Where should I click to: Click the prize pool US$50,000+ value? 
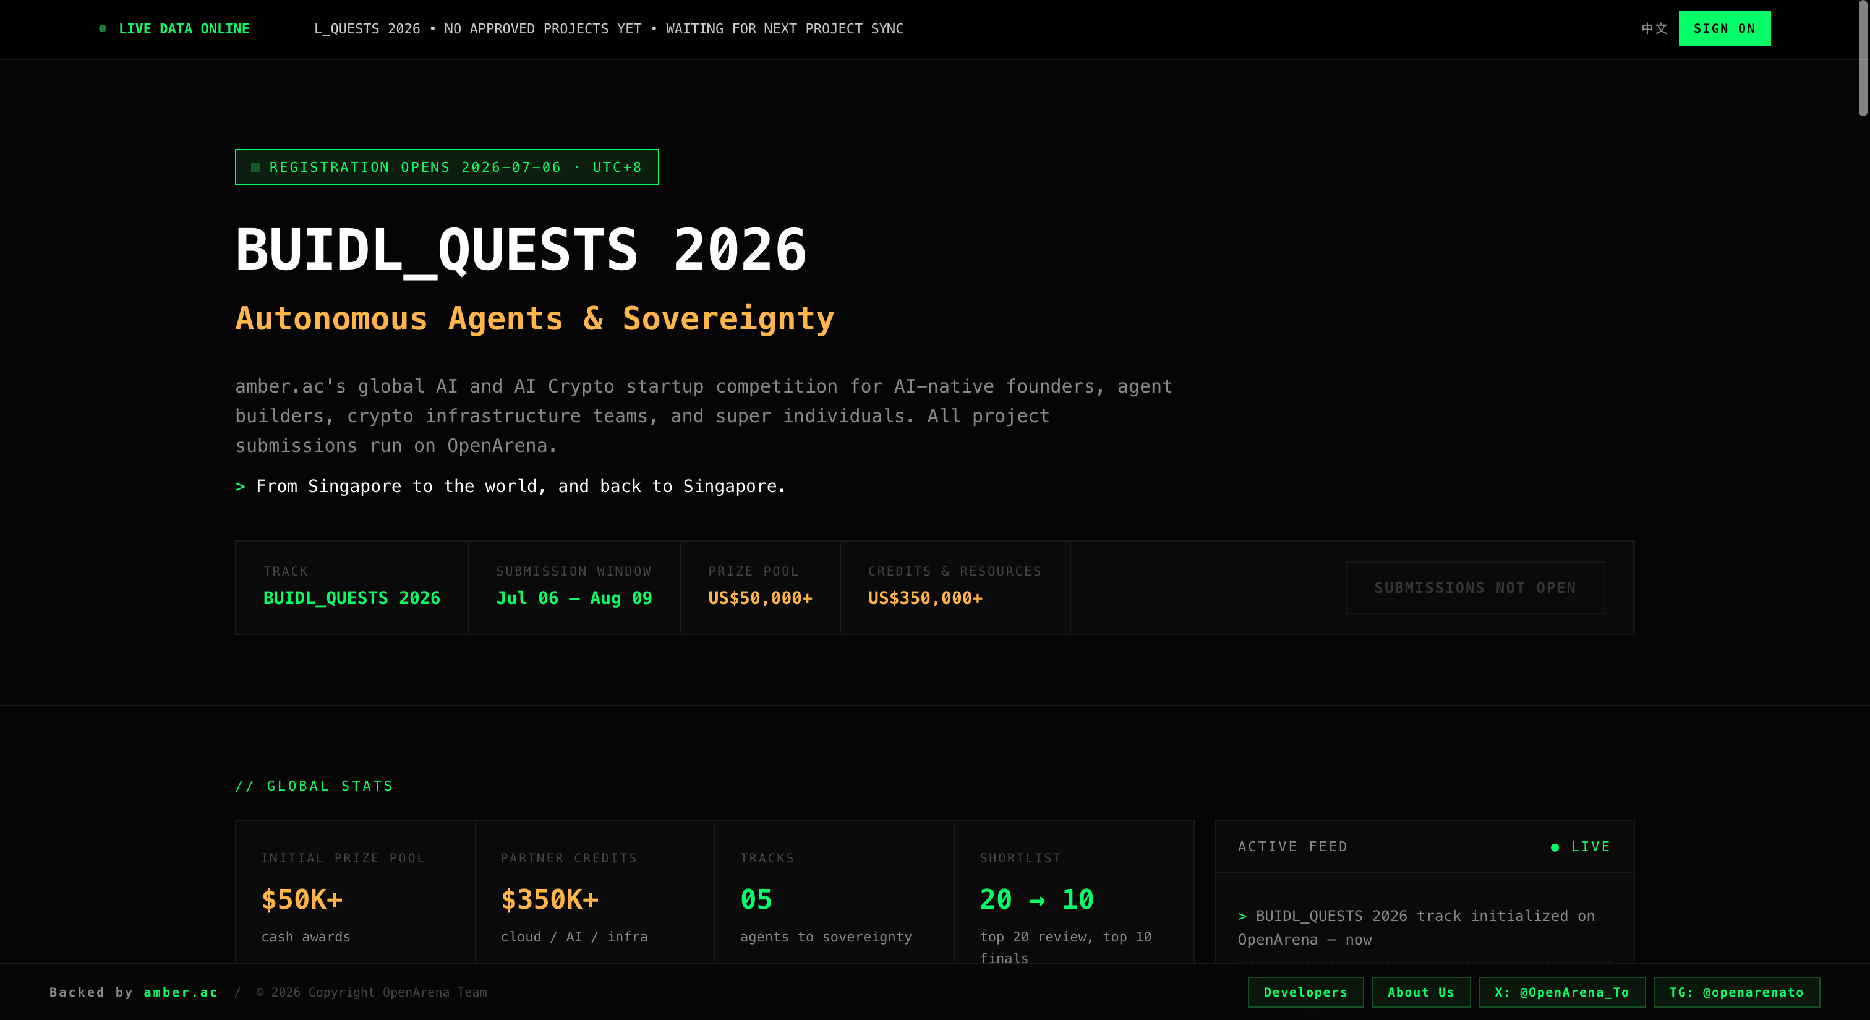pyautogui.click(x=760, y=598)
